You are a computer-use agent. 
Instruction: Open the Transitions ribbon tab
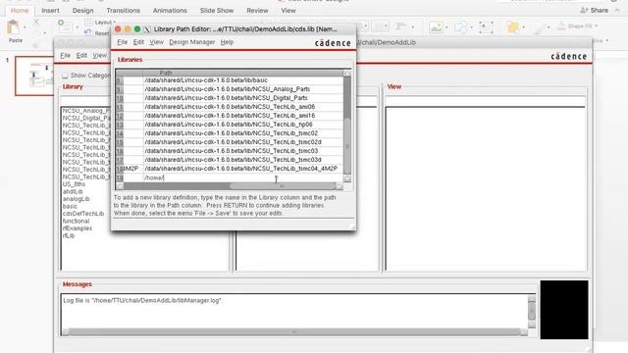point(124,11)
